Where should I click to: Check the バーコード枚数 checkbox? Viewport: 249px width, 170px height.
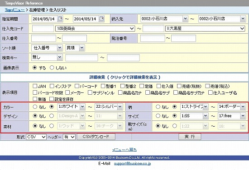pos(35,92)
